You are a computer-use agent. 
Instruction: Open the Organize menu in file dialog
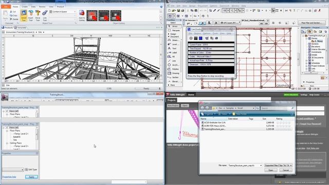click(x=209, y=114)
